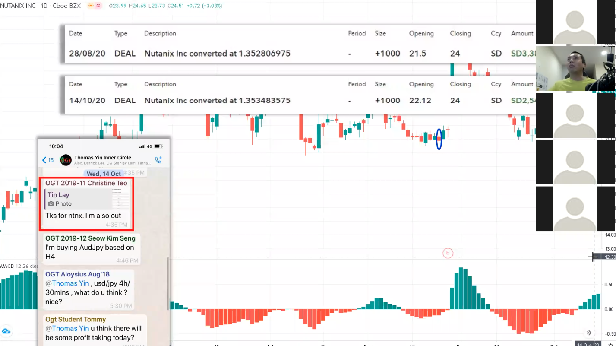Image resolution: width=616 pixels, height=346 pixels.
Task: Select the bottom participant avatar tile
Action: (575, 209)
